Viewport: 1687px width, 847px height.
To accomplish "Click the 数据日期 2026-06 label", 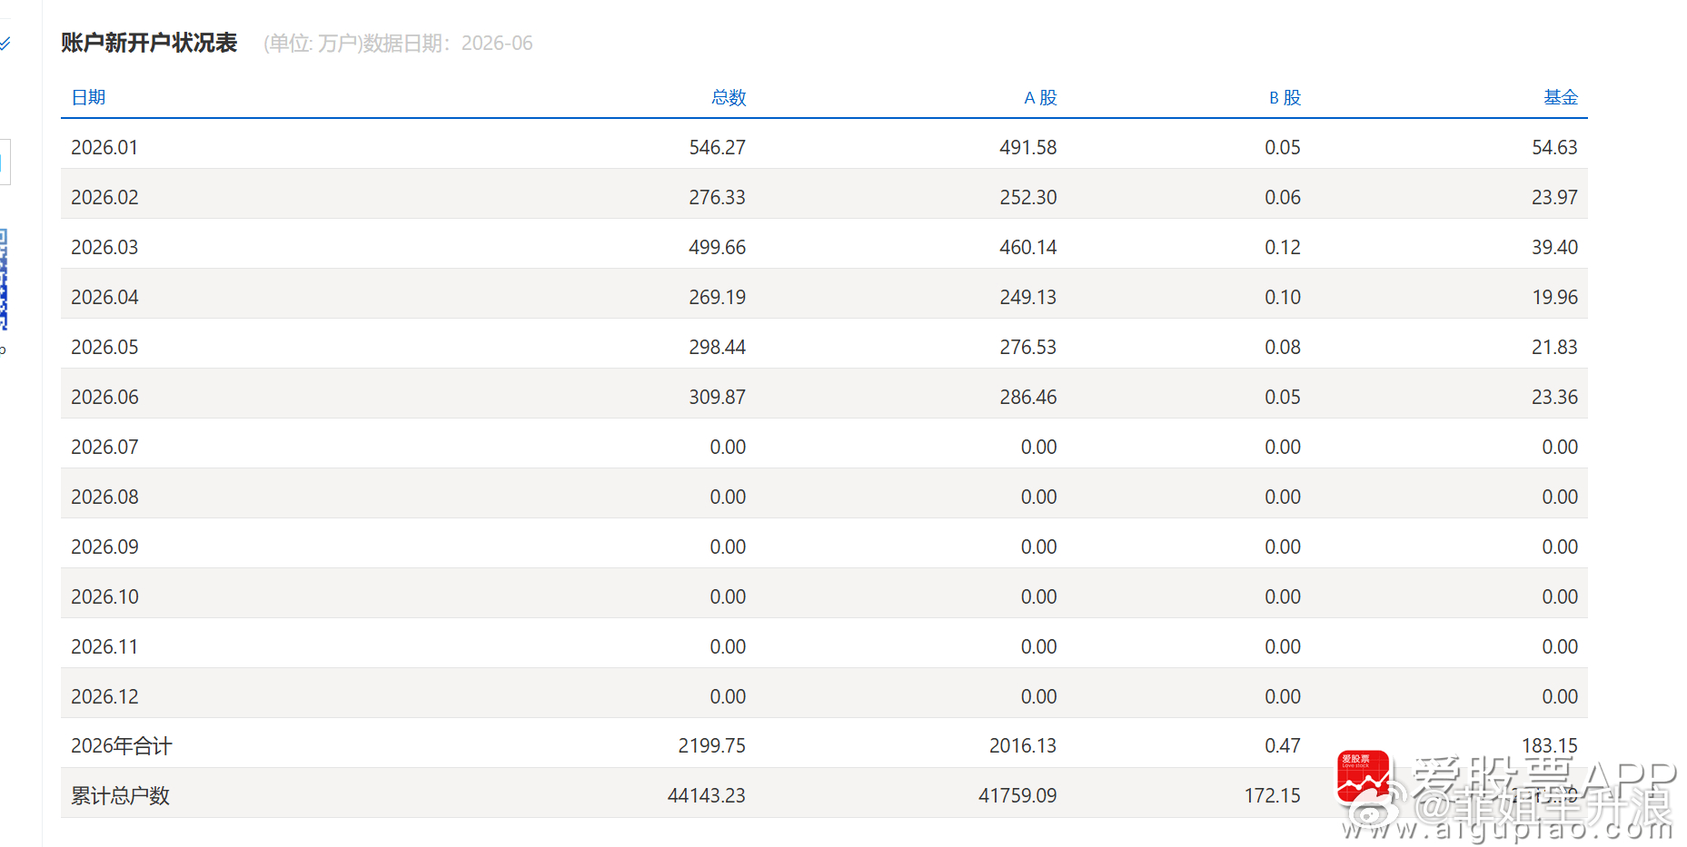I will point(448,43).
